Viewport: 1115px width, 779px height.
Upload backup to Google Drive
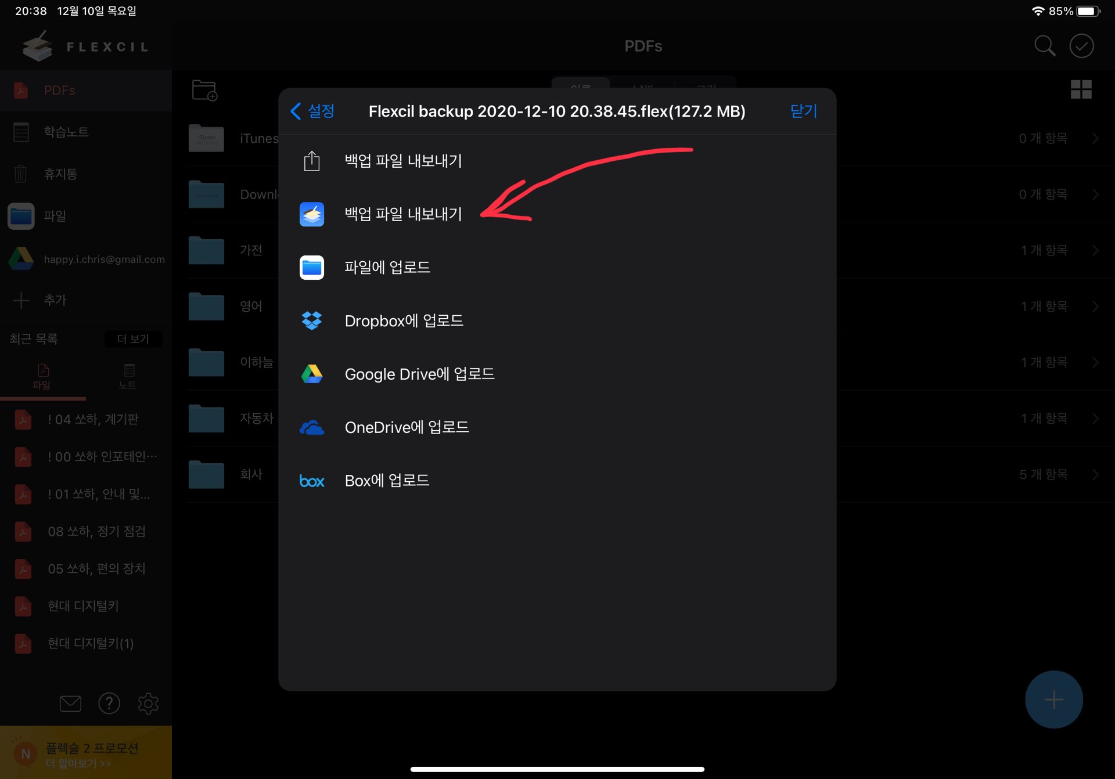coord(419,374)
